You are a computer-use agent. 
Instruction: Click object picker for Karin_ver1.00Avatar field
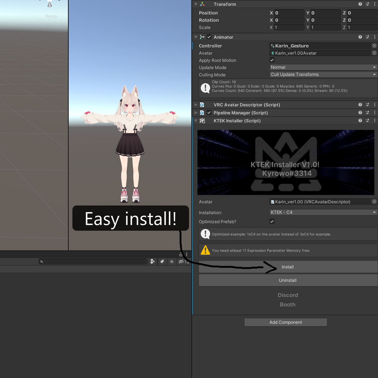pos(374,53)
